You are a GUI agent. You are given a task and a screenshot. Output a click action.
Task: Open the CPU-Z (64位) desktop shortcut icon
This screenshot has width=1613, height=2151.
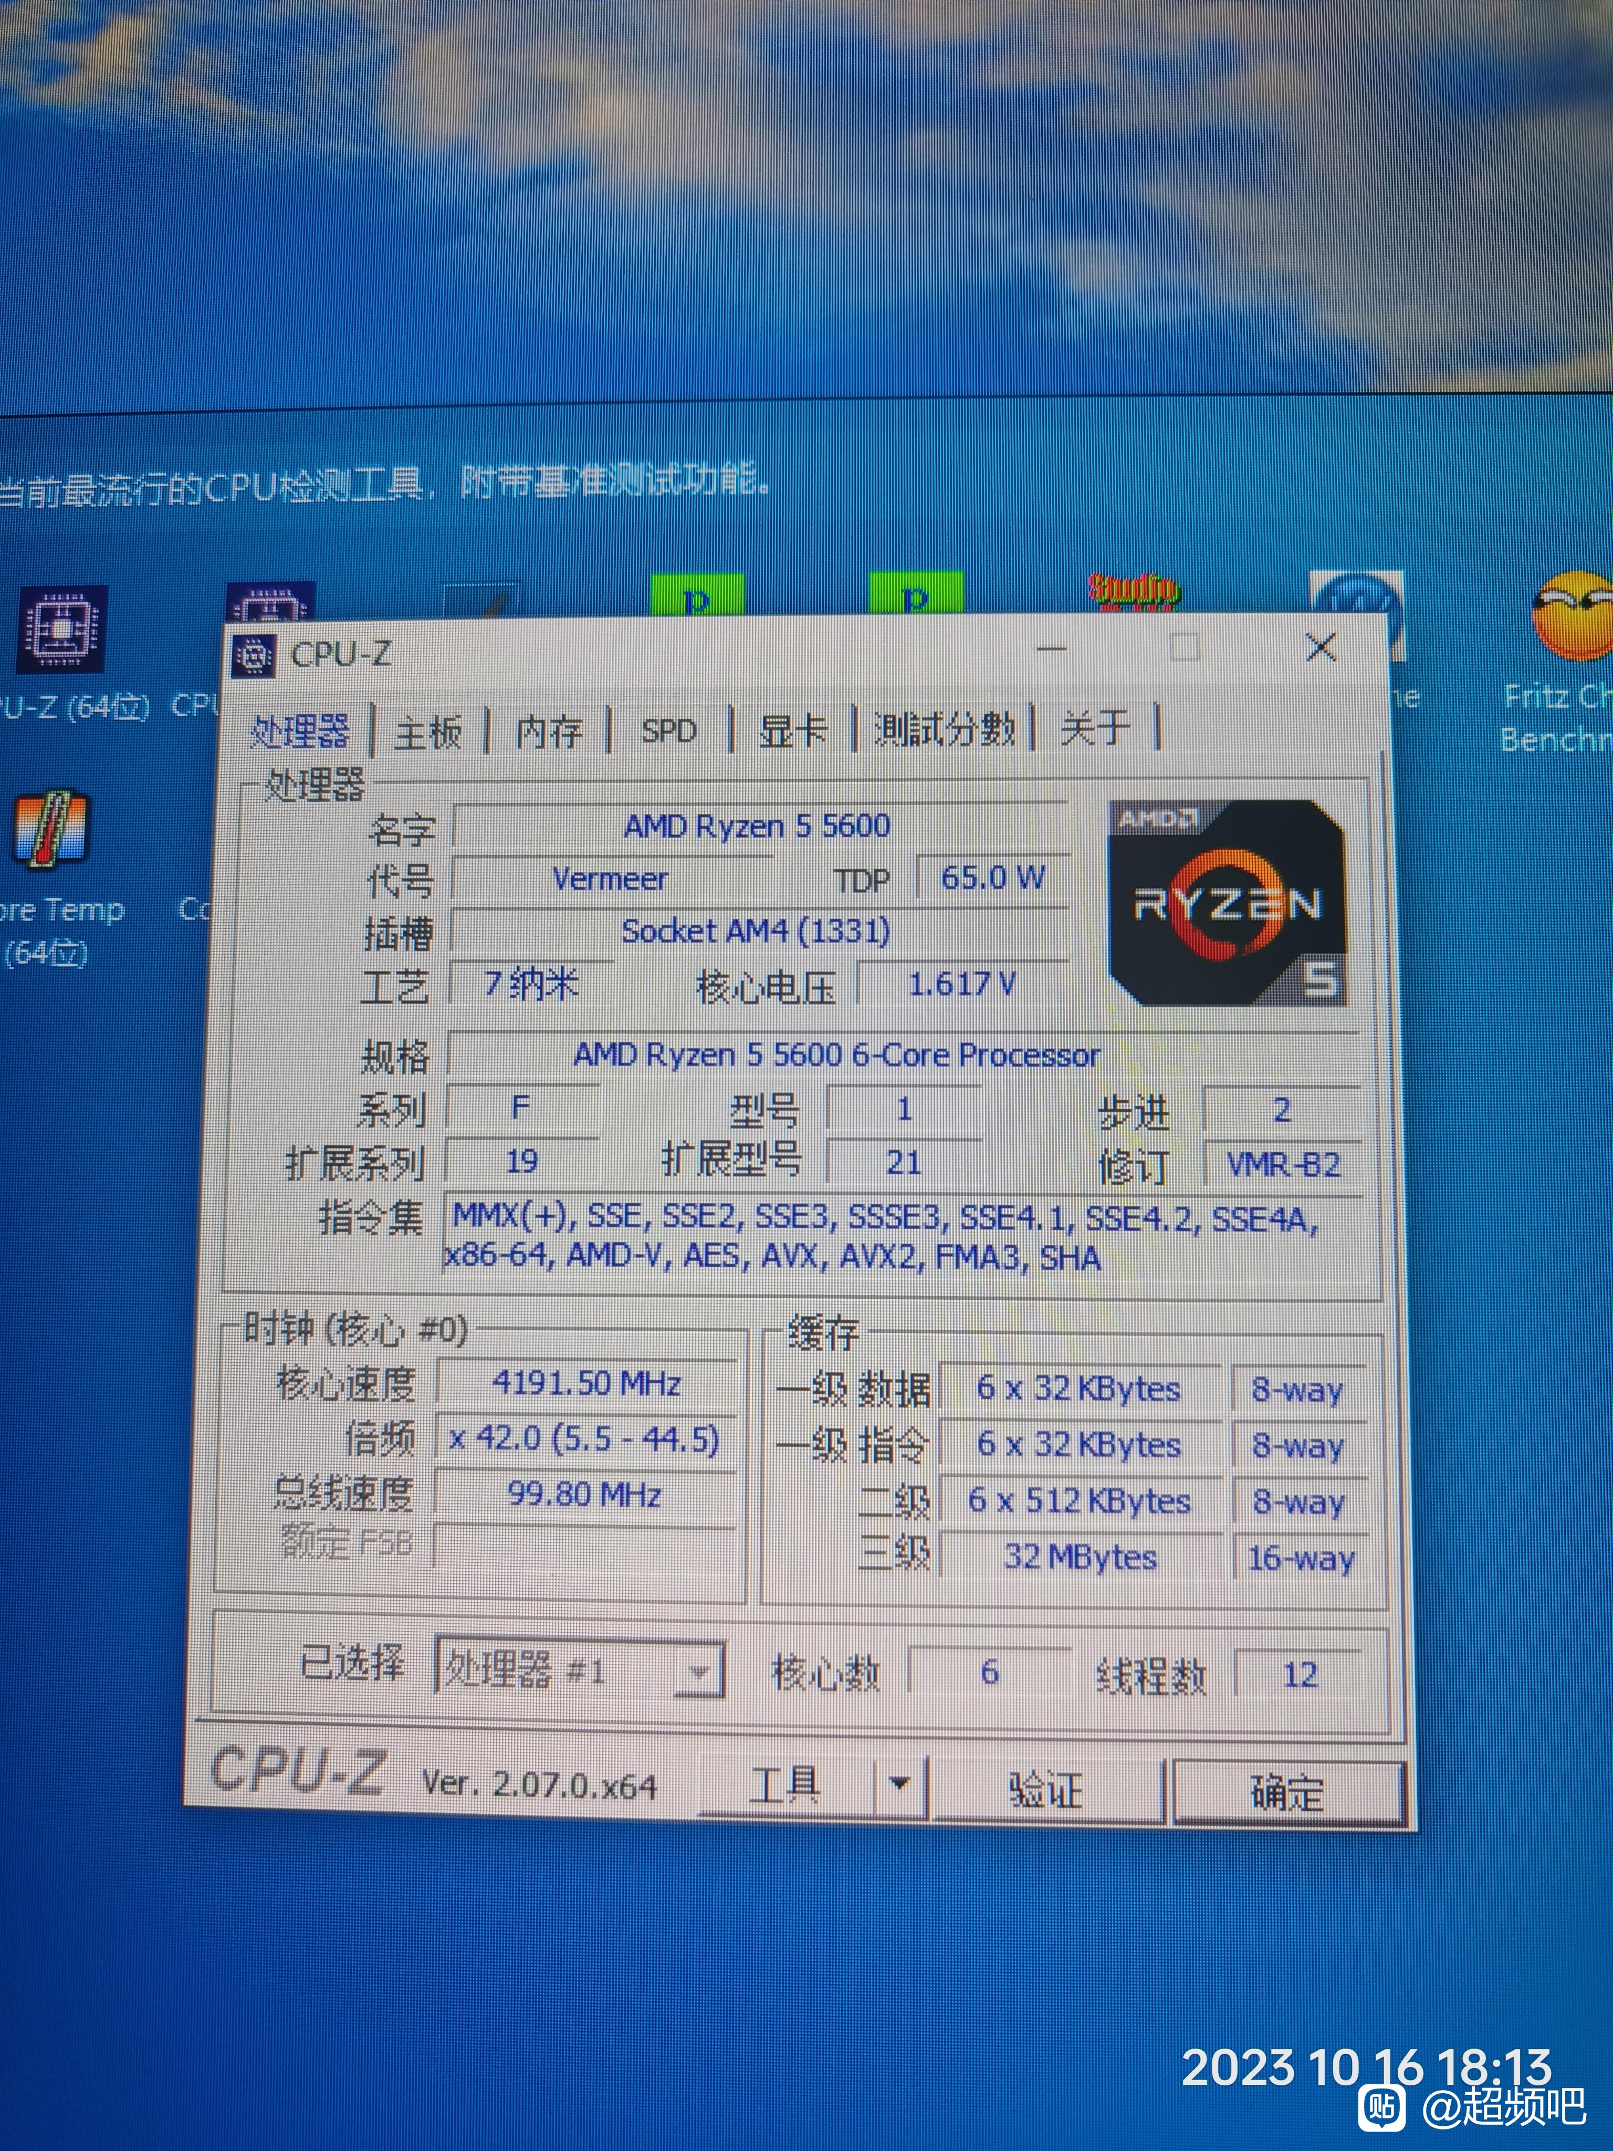[61, 629]
